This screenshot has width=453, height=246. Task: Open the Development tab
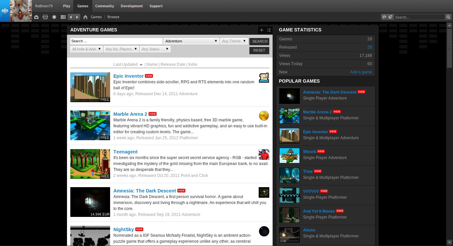pos(132,6)
